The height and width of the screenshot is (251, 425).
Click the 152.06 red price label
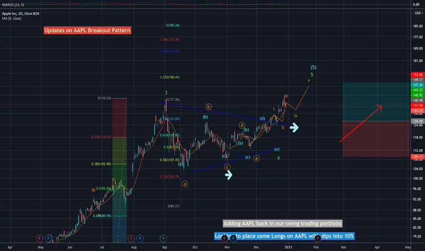pos(418,75)
